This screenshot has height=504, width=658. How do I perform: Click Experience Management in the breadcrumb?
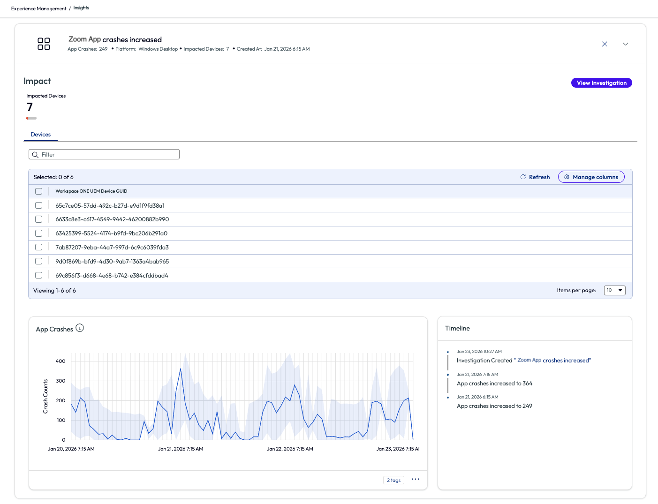pyautogui.click(x=39, y=8)
